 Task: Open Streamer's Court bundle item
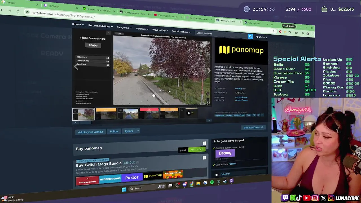[x=87, y=180]
